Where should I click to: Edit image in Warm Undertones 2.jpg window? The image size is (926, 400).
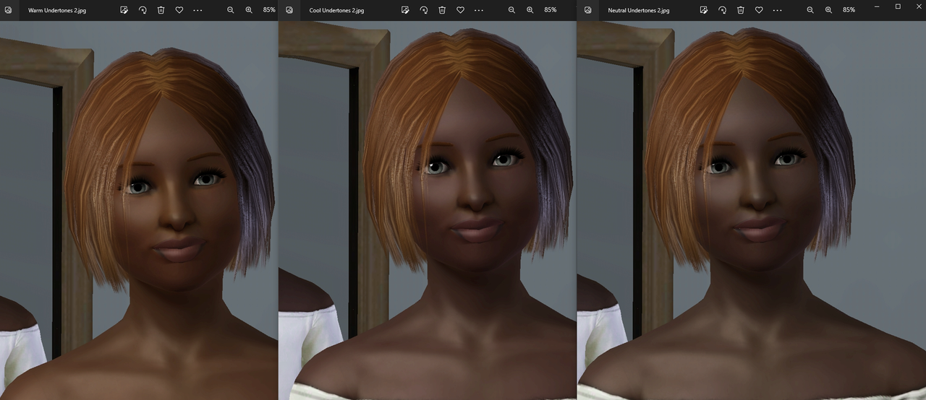pyautogui.click(x=124, y=10)
